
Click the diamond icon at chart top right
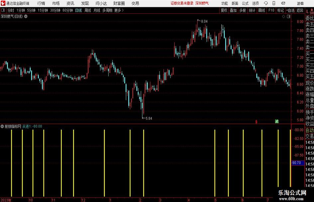pyautogui.click(x=283, y=17)
